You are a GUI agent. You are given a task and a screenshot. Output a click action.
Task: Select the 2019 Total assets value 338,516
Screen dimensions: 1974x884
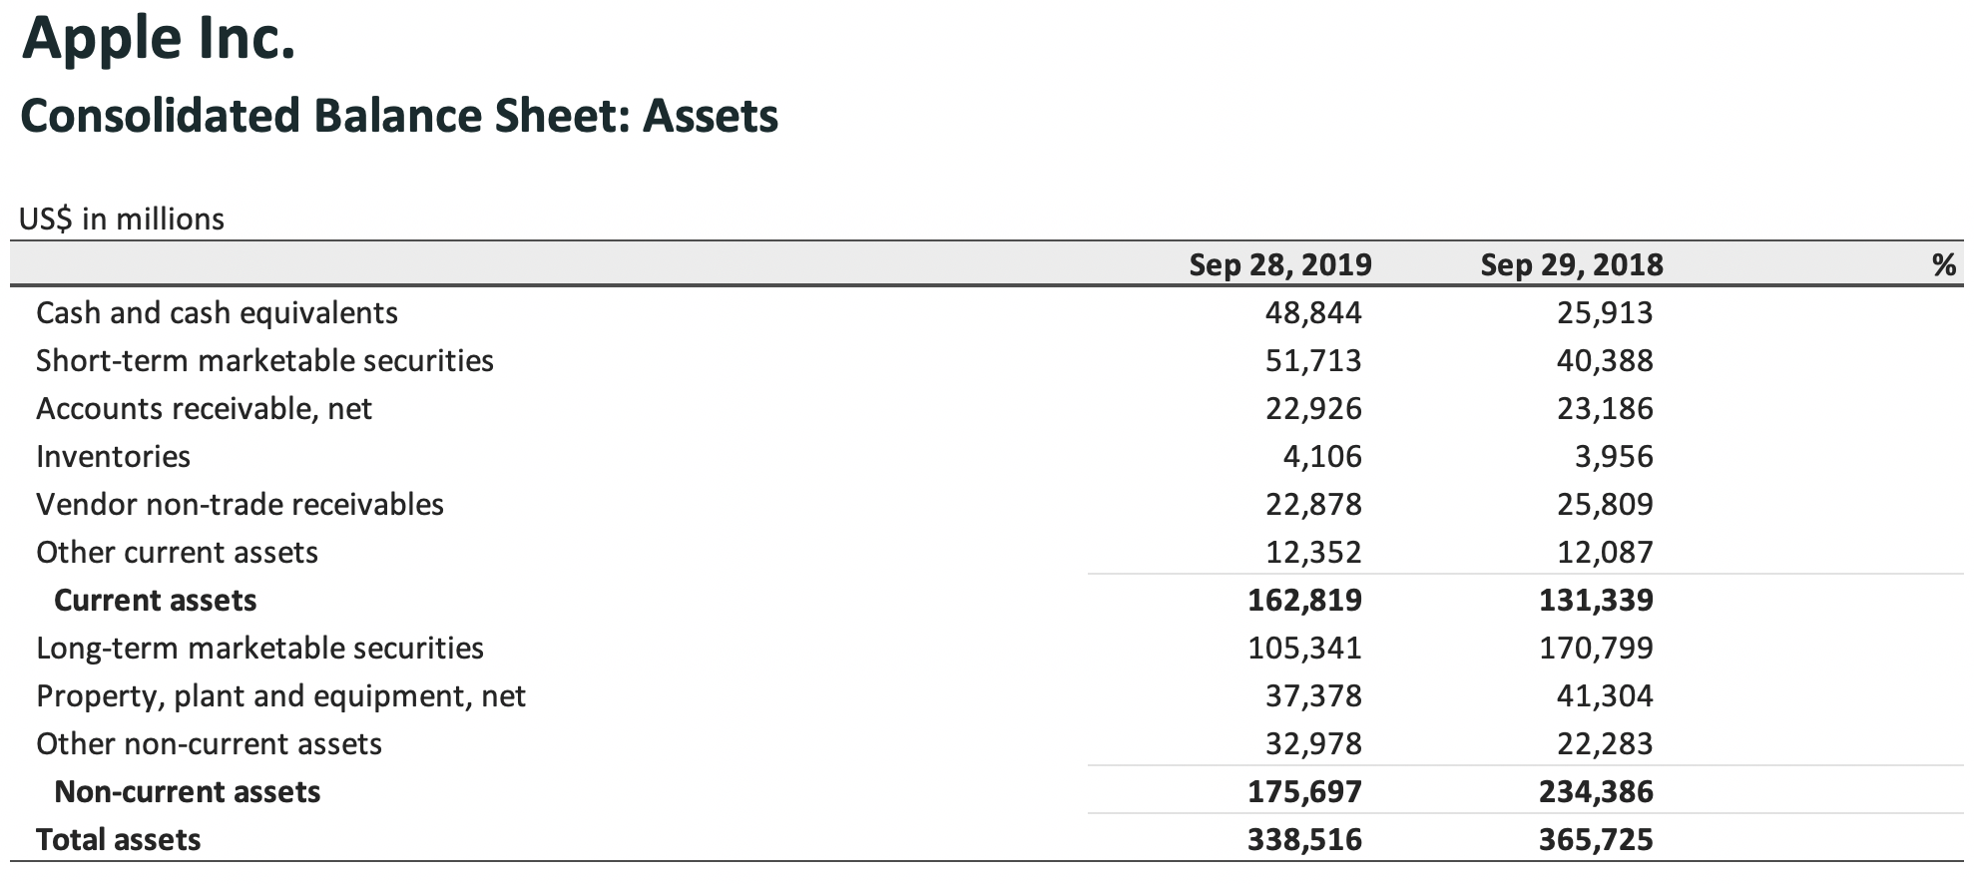(1303, 840)
